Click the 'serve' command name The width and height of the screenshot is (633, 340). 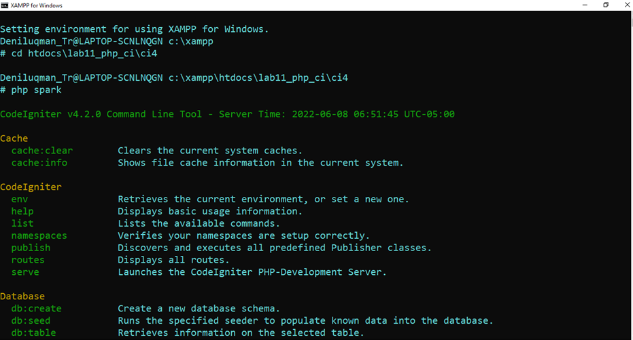click(25, 272)
